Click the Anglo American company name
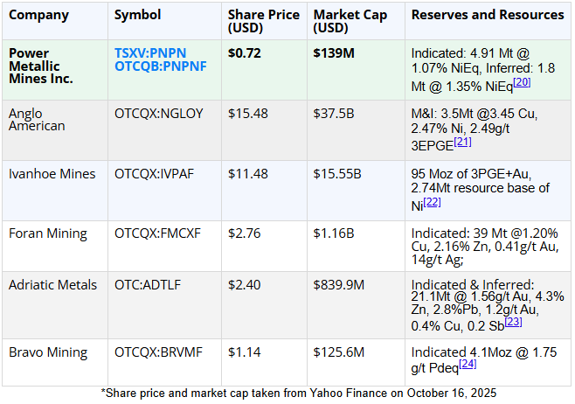The width and height of the screenshot is (575, 404). (x=36, y=119)
